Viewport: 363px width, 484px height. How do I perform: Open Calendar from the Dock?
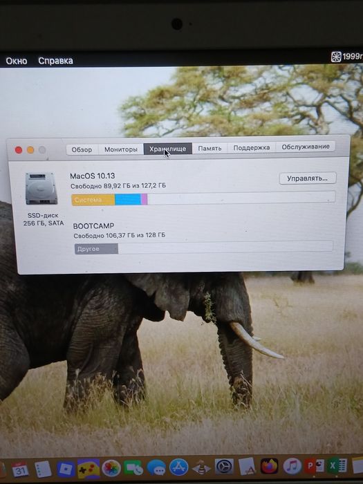[x=20, y=469]
